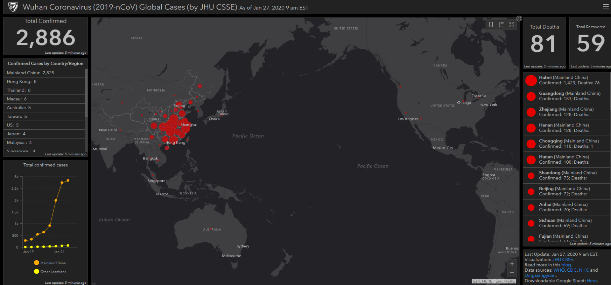Screen dimensions: 611x285
Task: Click the JHU shield logo
Action: click(x=13, y=7)
